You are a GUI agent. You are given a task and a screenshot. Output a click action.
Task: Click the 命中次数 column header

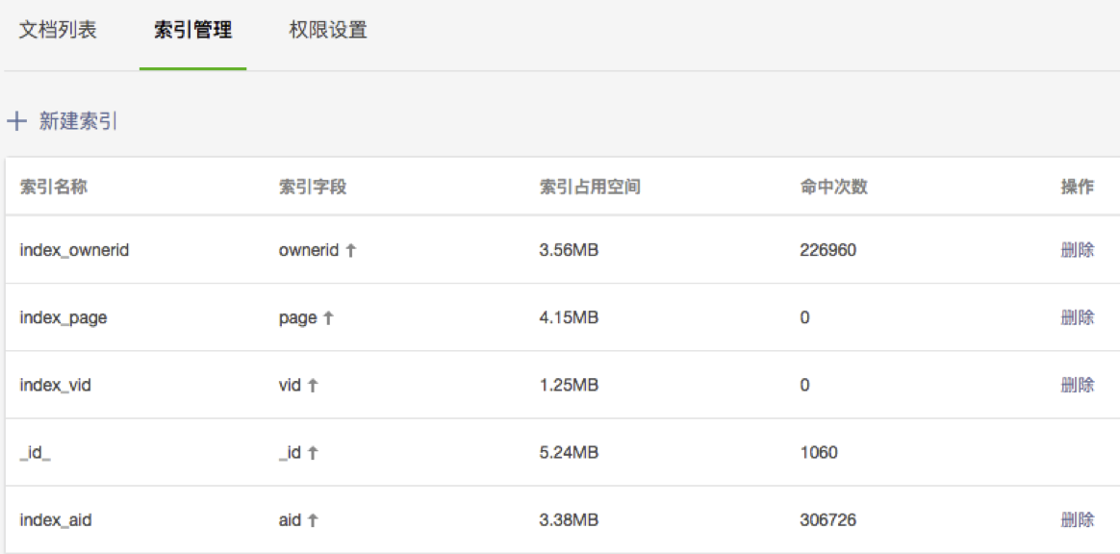833,187
